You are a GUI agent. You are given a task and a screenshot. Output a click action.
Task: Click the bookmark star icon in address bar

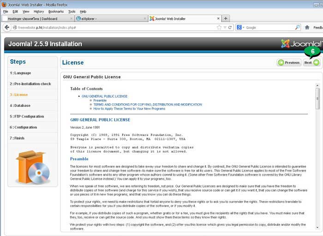(x=219, y=27)
